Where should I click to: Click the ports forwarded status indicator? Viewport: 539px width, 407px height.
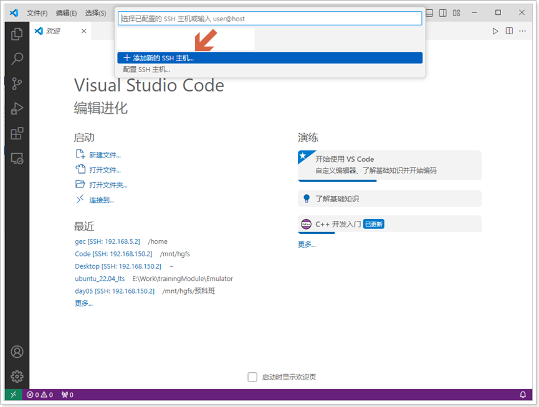tap(67, 395)
